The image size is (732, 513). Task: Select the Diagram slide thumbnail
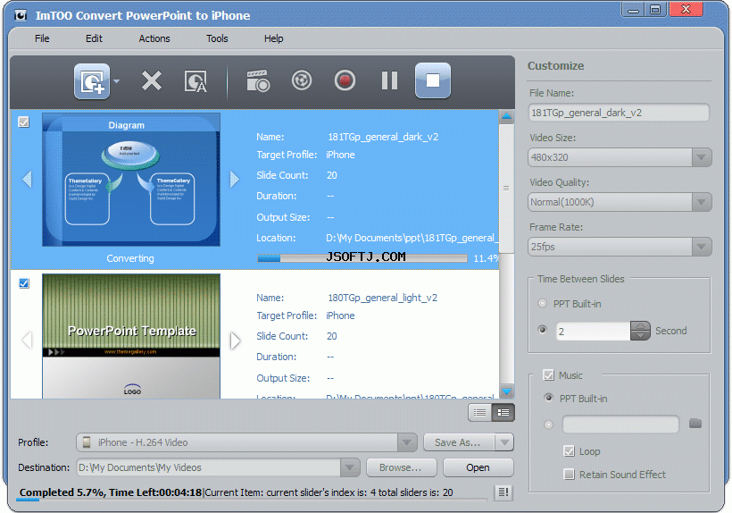(131, 180)
